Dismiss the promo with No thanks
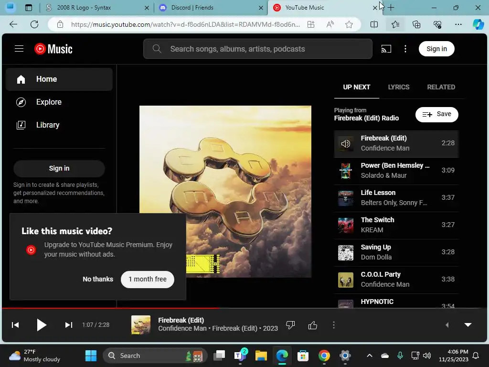 (98, 279)
